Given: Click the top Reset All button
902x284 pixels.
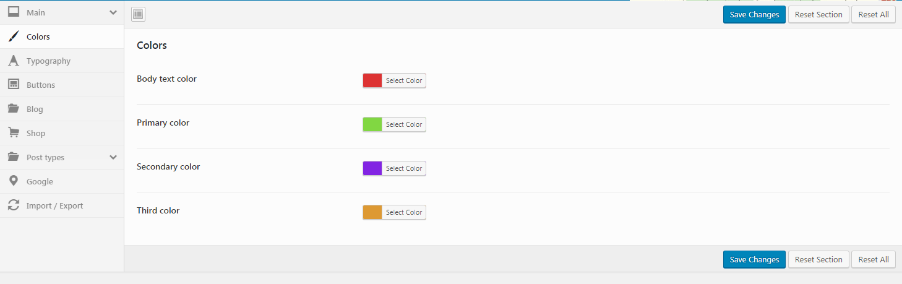Looking at the screenshot, I should pyautogui.click(x=874, y=15).
